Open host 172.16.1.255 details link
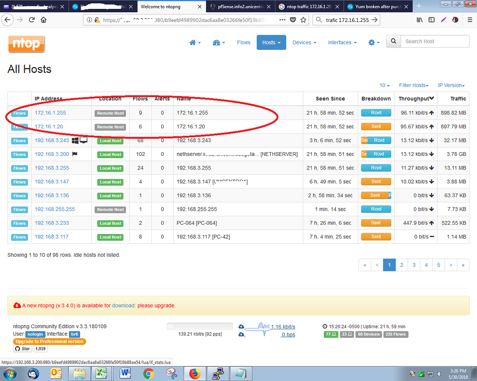 click(50, 113)
